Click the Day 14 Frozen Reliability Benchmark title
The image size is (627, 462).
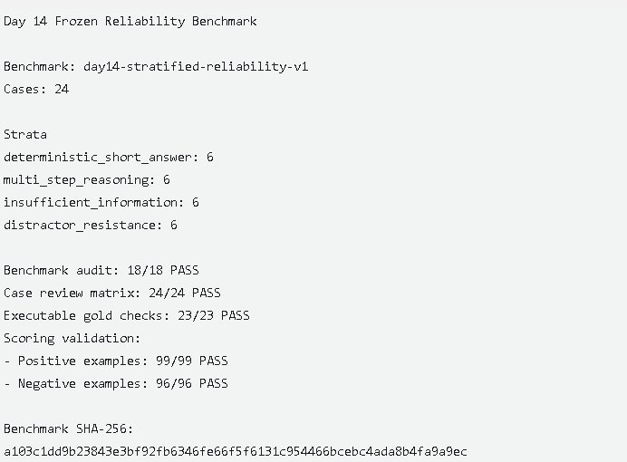click(130, 21)
